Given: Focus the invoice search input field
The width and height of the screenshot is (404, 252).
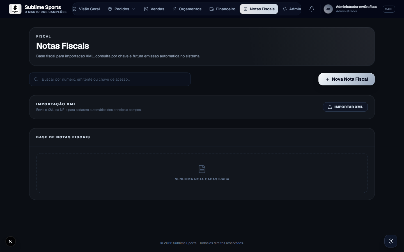Looking at the screenshot, I should click(110, 79).
